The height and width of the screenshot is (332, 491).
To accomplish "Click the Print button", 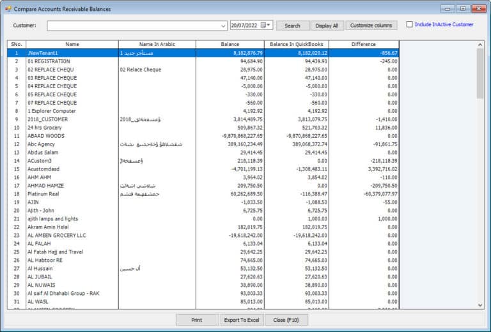I will pyautogui.click(x=197, y=320).
